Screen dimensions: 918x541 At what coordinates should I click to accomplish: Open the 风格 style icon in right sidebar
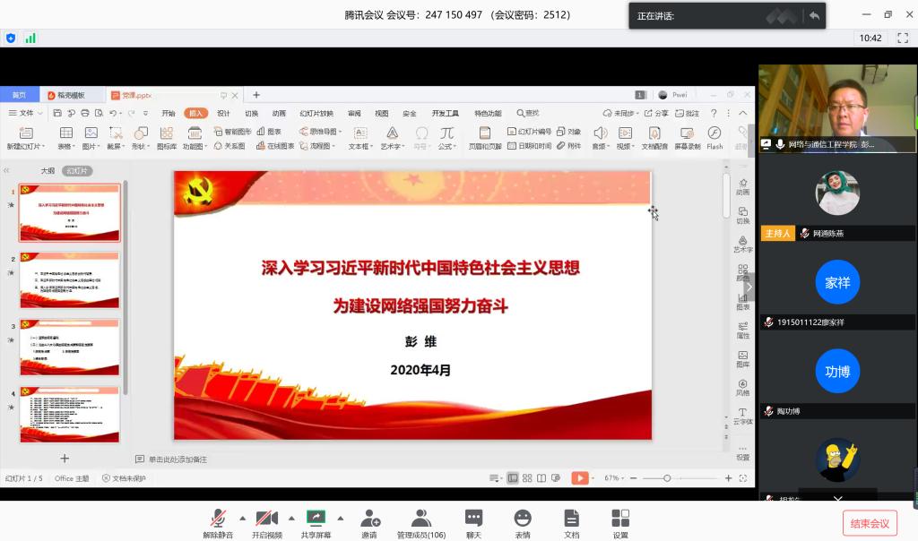[743, 388]
